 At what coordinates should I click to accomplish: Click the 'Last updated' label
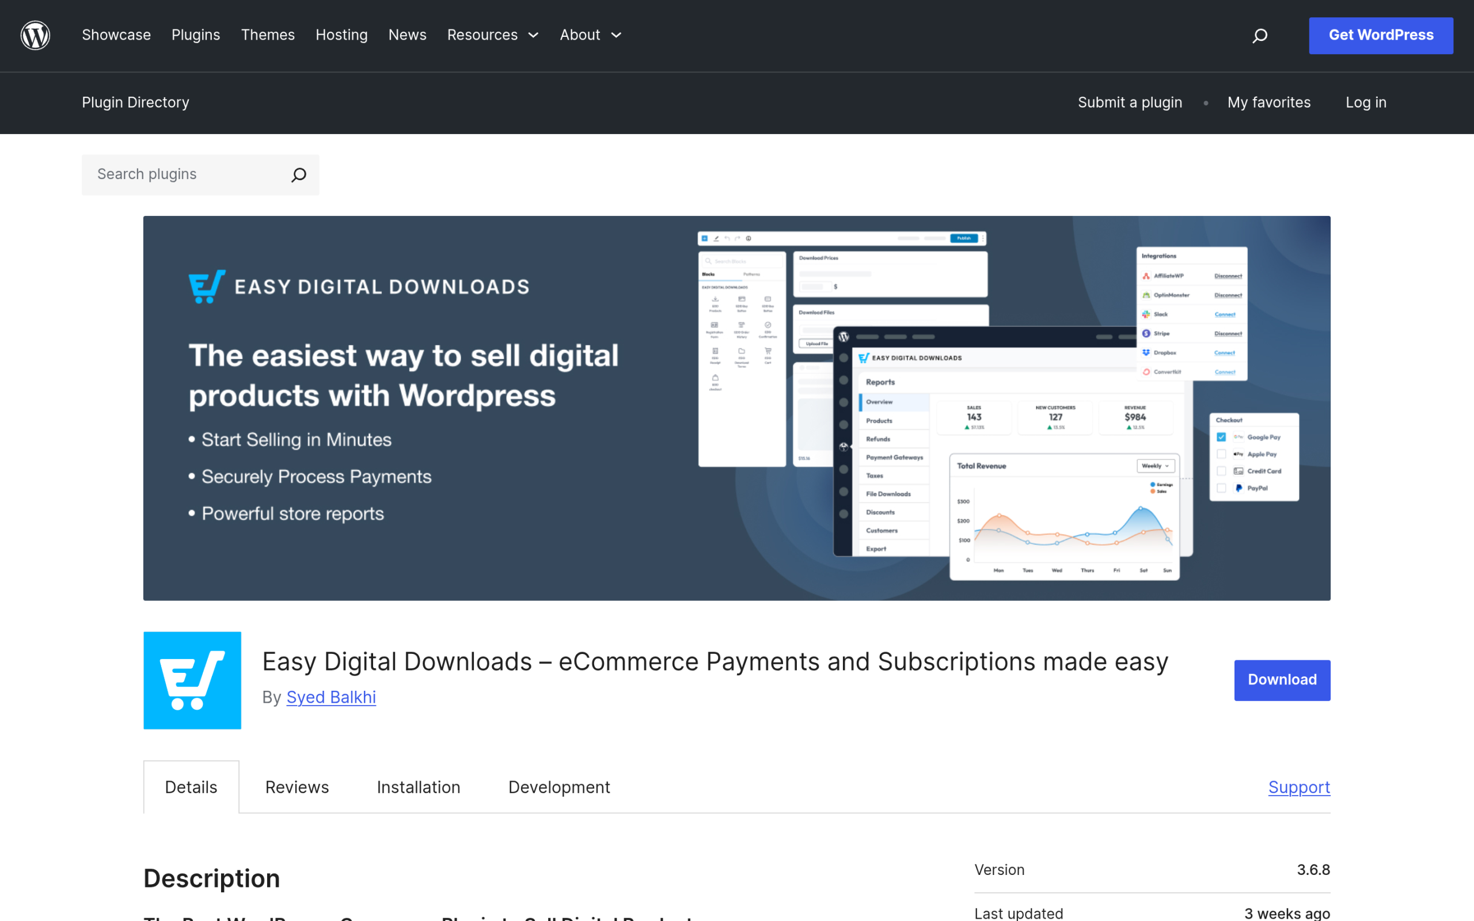(1019, 912)
